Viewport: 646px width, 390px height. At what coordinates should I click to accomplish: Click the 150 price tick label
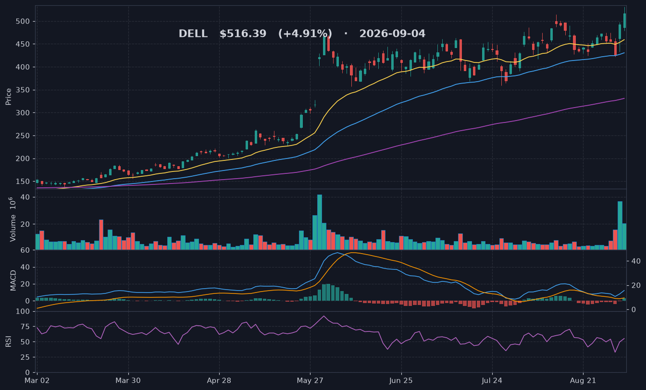point(24,182)
